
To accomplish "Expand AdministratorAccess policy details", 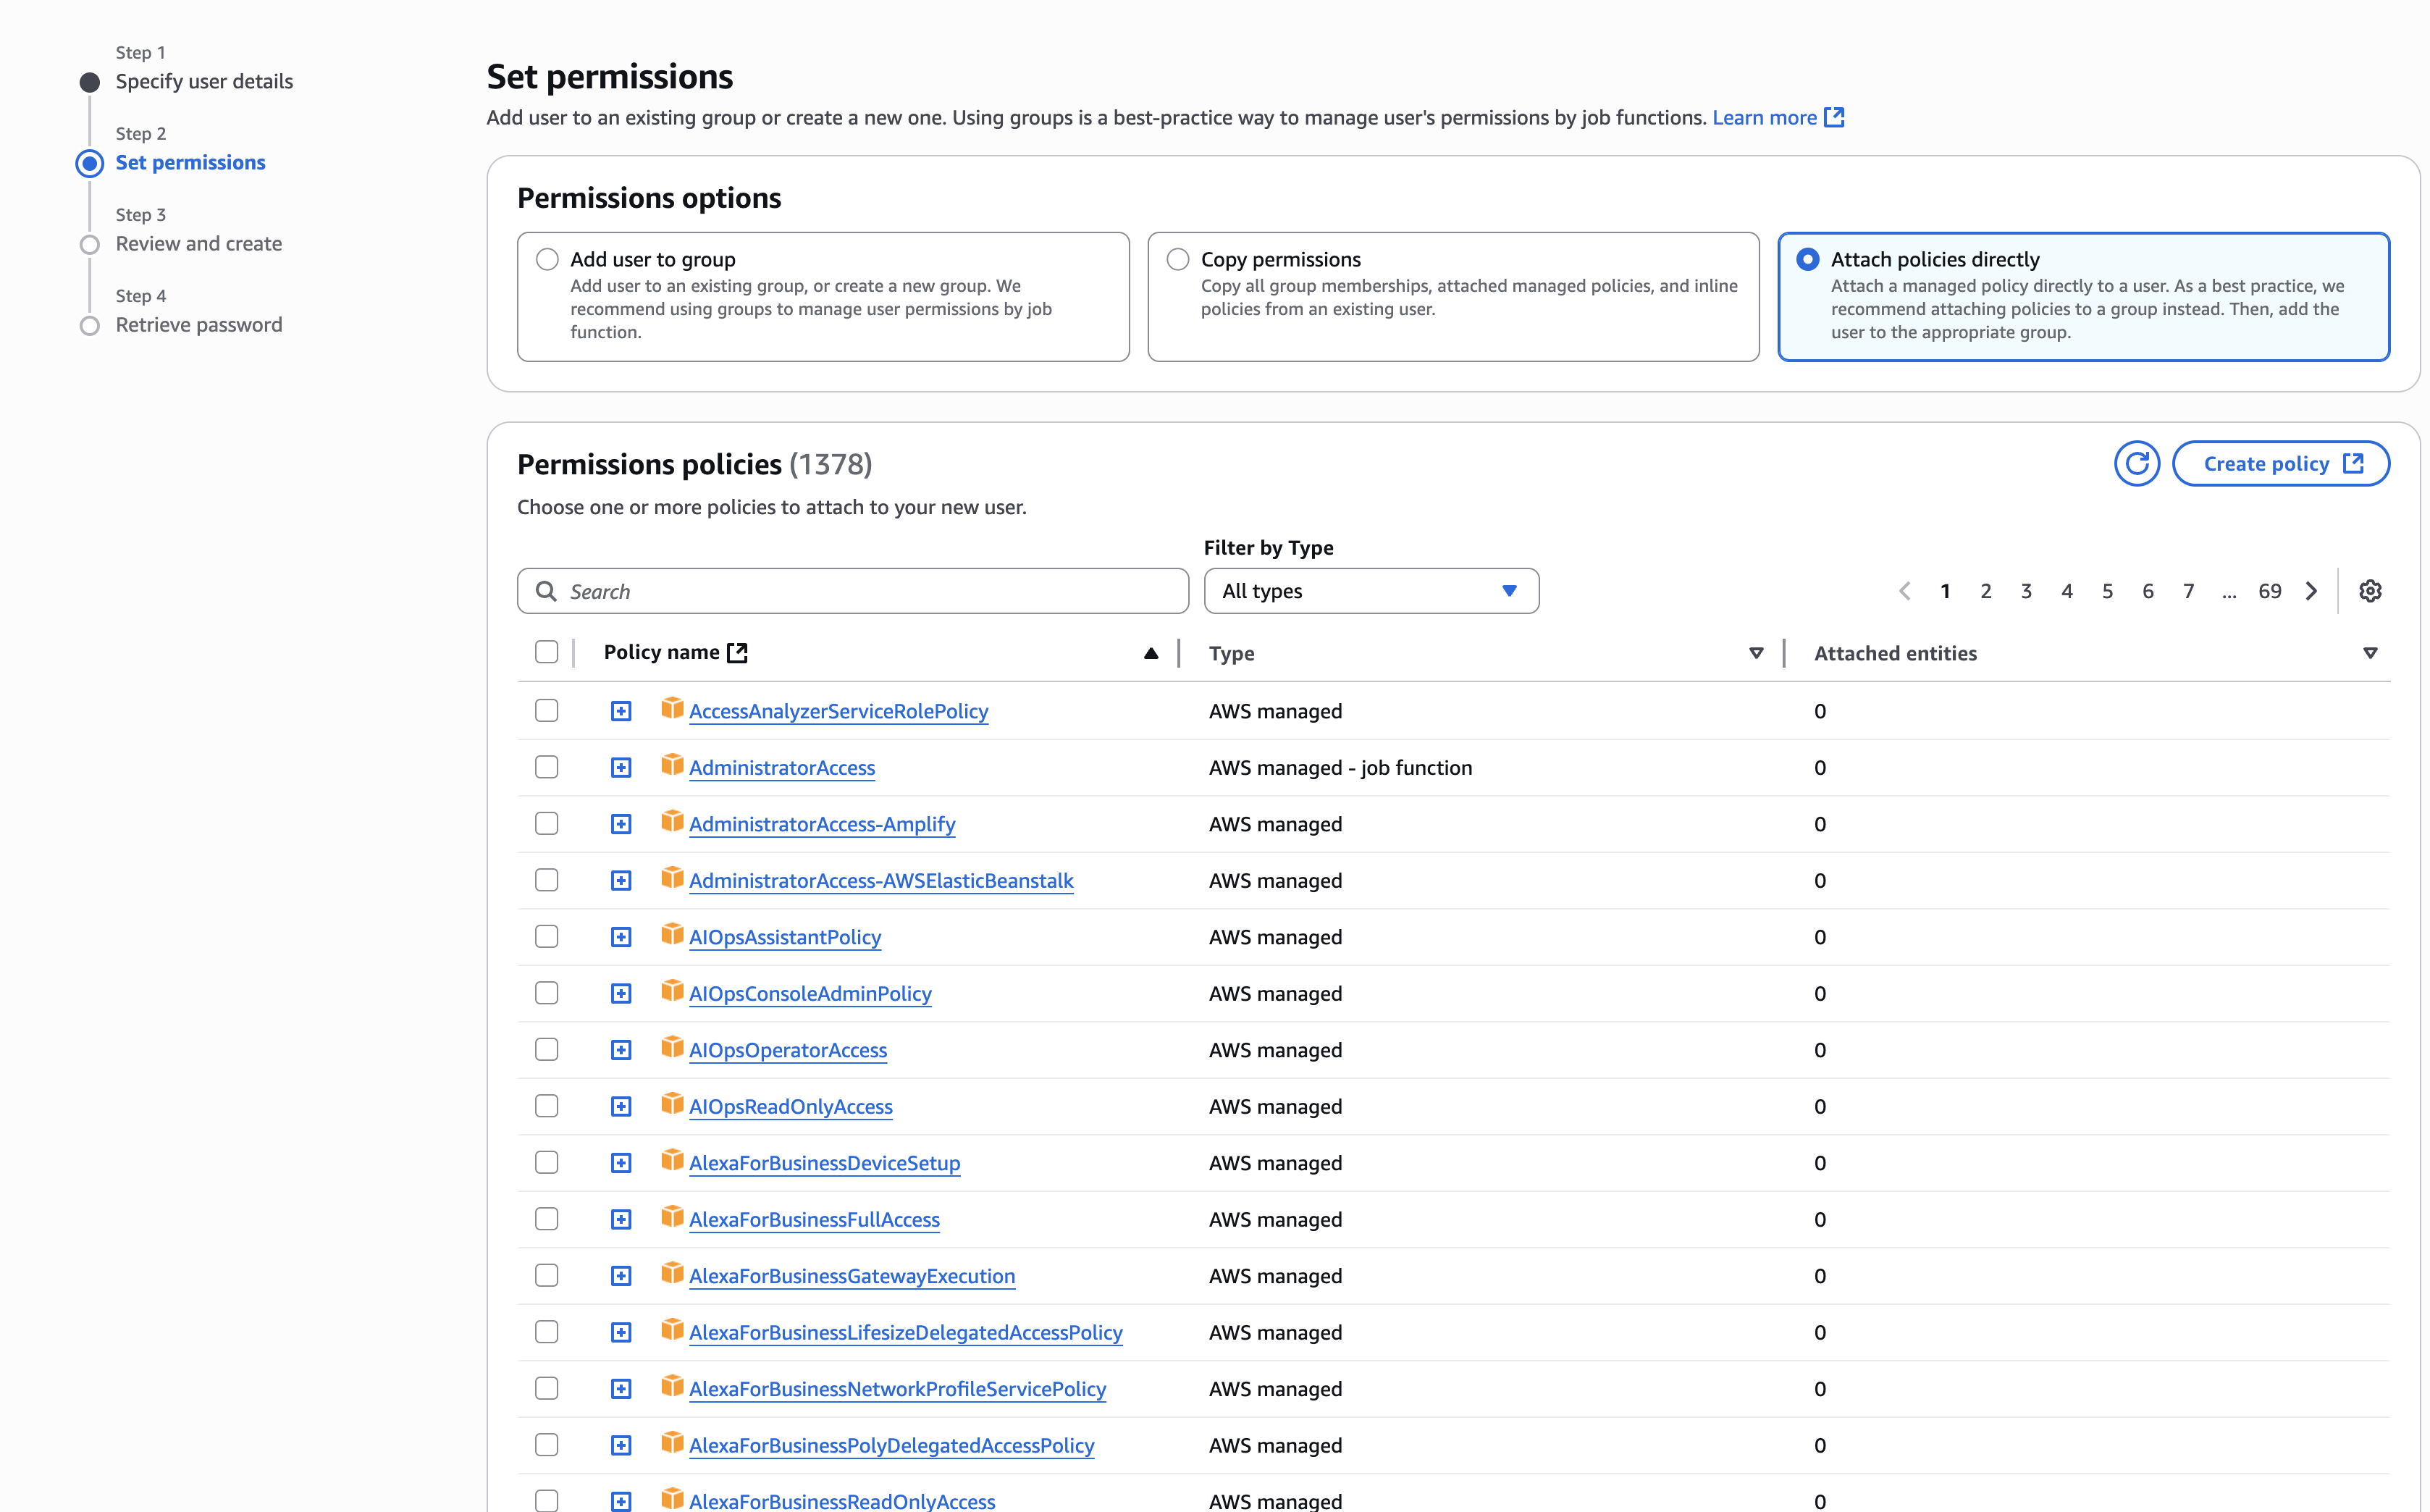I will coord(621,768).
